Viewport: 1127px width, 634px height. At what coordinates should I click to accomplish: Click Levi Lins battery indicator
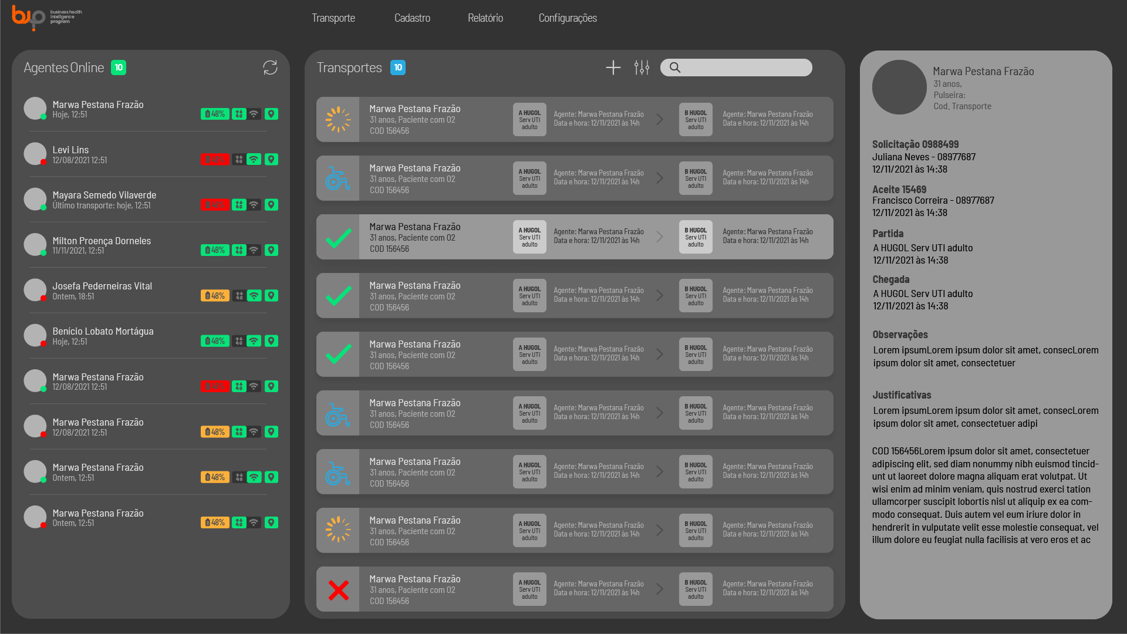pos(215,159)
